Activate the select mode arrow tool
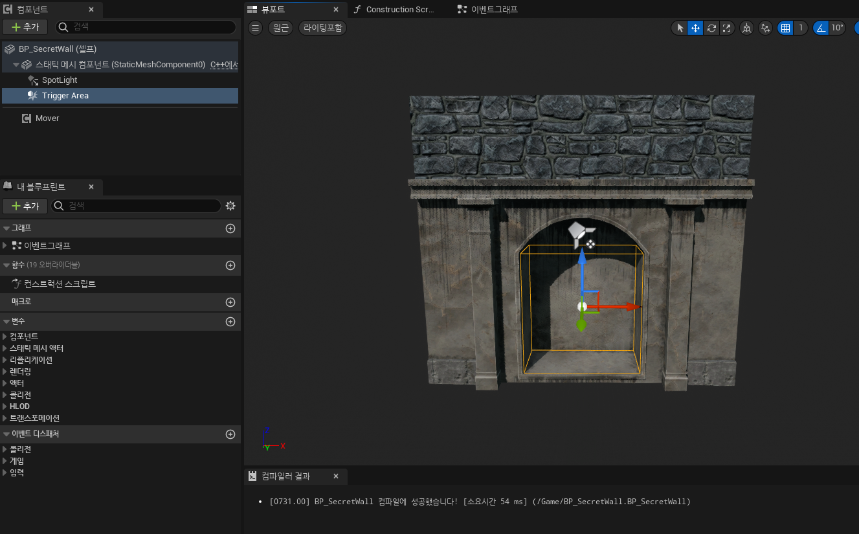This screenshot has height=534, width=859. (680, 28)
